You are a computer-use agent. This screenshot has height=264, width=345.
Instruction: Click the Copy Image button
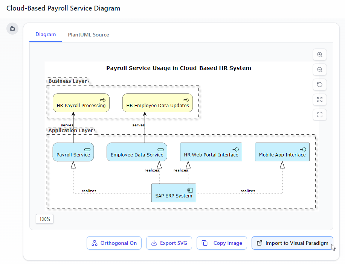point(222,243)
